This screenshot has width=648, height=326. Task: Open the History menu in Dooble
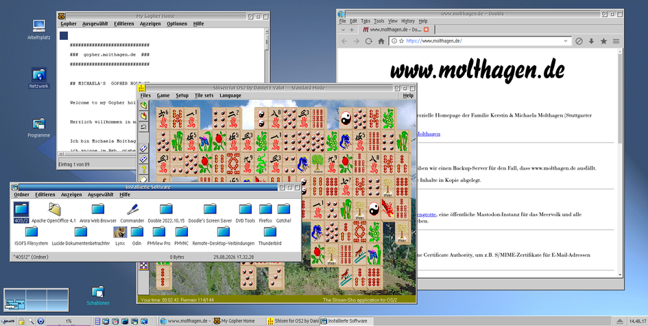click(x=407, y=21)
